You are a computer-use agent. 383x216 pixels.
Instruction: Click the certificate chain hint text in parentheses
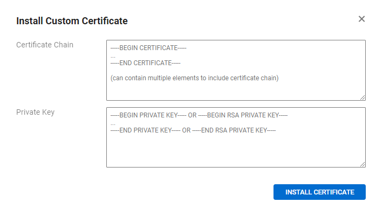point(194,78)
